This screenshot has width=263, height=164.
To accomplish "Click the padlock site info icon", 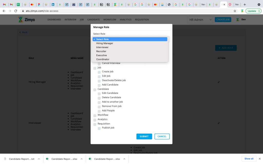I will point(23,11).
